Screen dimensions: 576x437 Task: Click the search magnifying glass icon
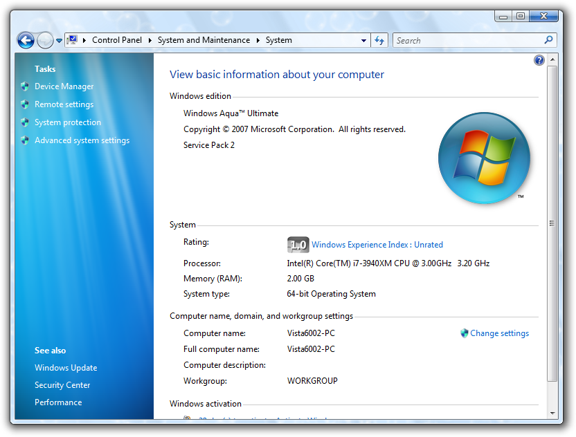549,40
